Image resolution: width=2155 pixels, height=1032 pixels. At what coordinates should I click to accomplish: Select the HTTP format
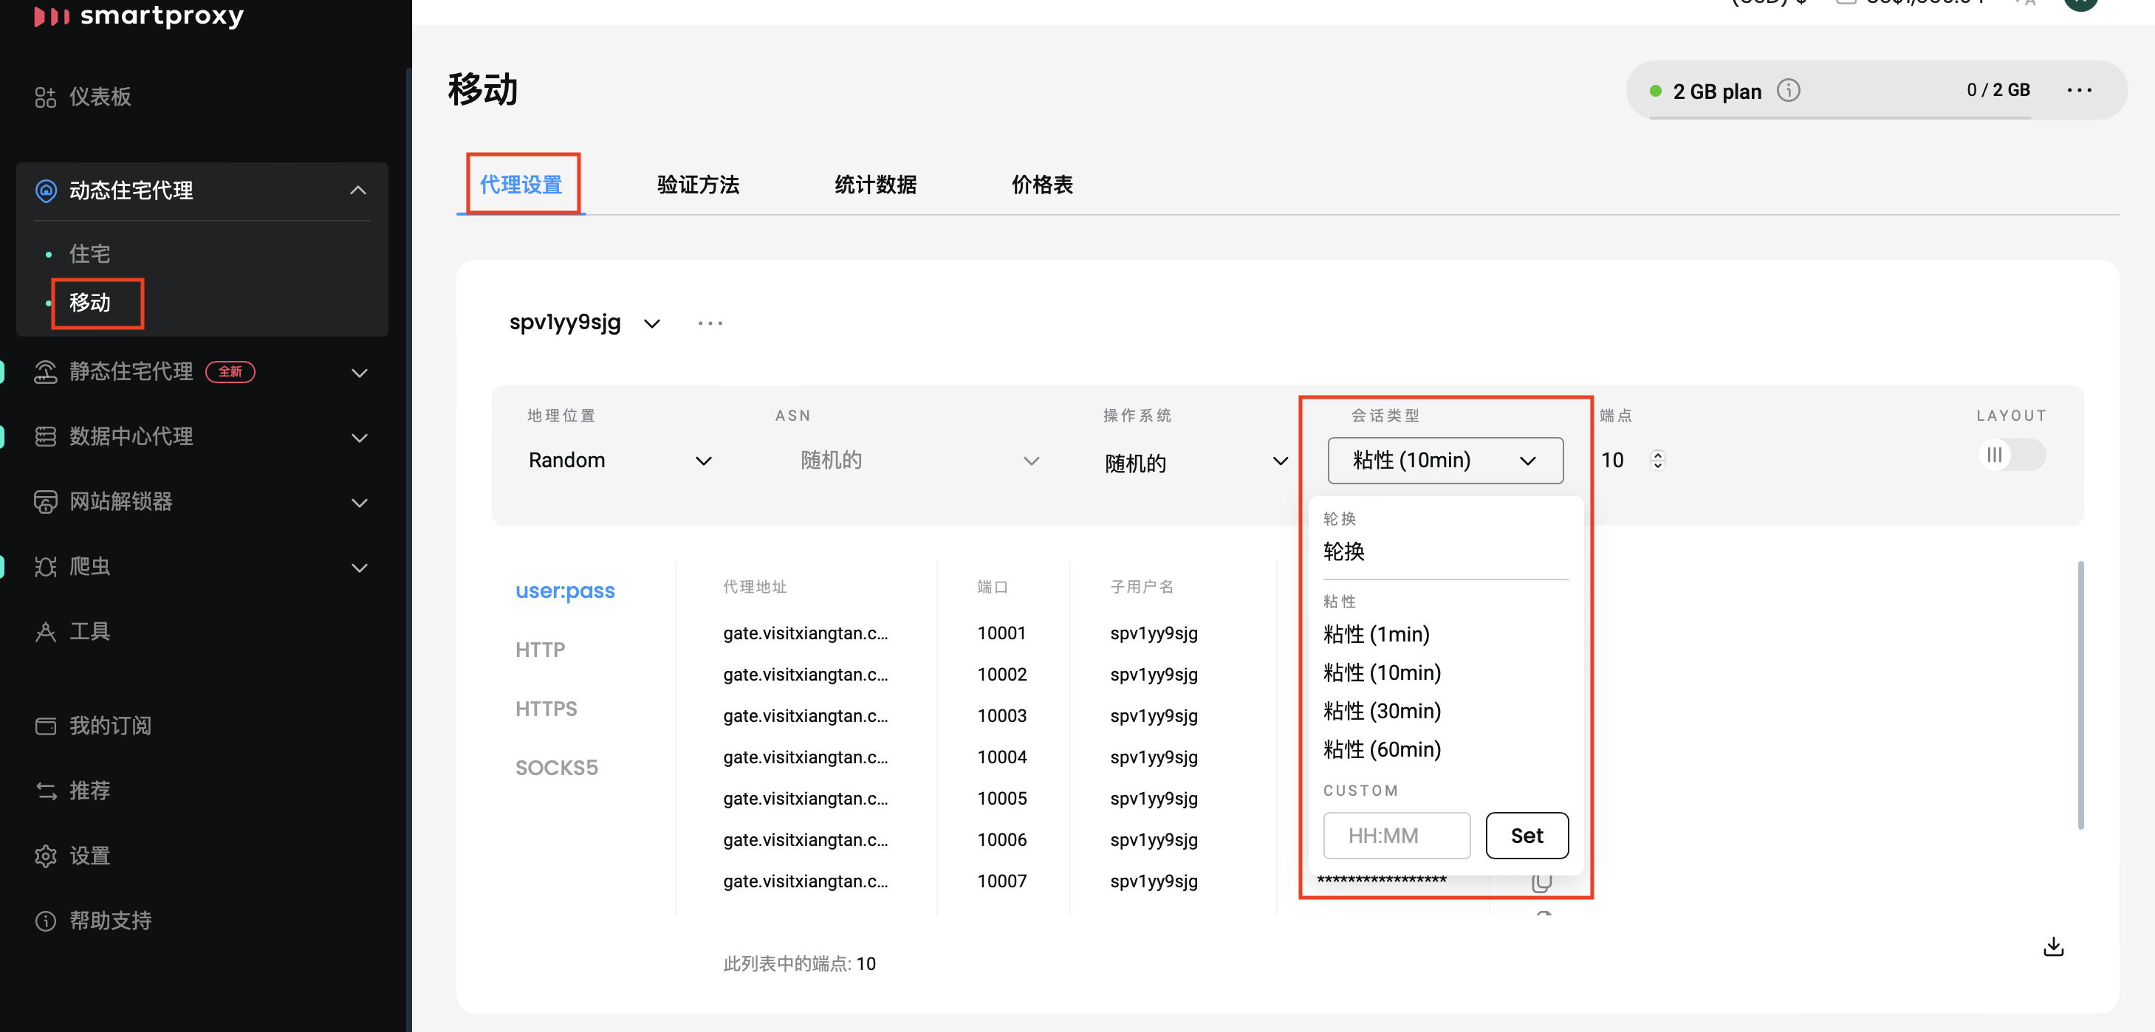(540, 650)
